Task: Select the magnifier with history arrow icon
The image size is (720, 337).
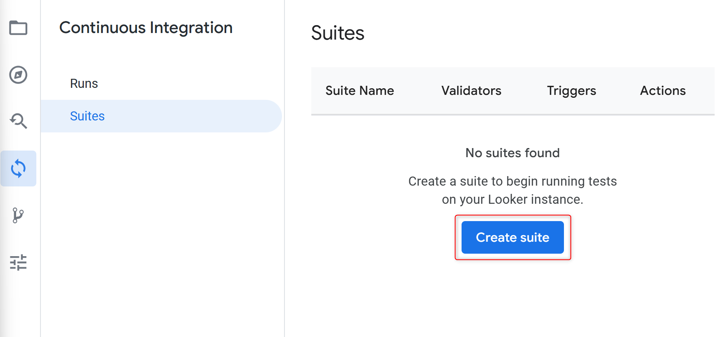Action: [x=18, y=121]
